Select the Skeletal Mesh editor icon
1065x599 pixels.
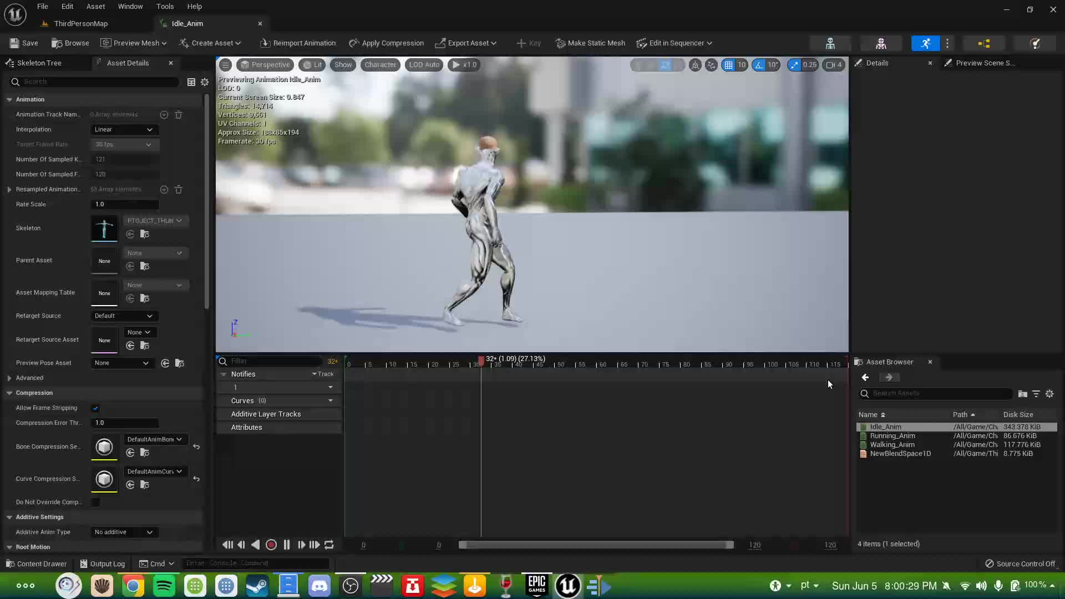(x=881, y=43)
